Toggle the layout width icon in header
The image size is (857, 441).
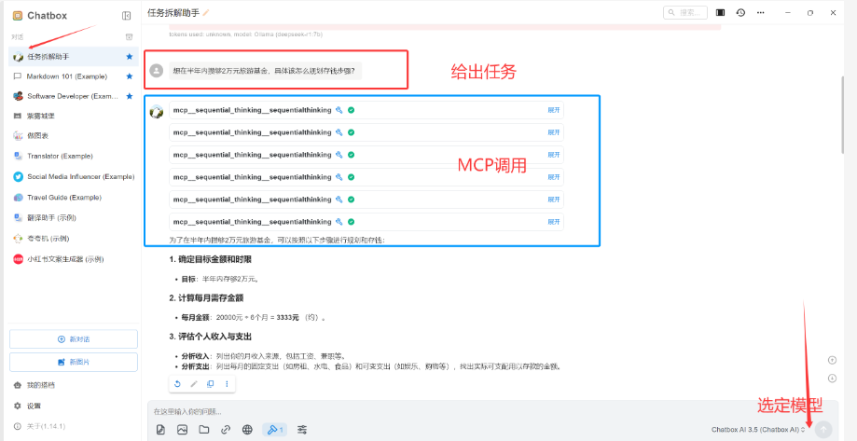coord(720,12)
